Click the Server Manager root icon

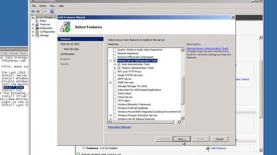coord(33,17)
